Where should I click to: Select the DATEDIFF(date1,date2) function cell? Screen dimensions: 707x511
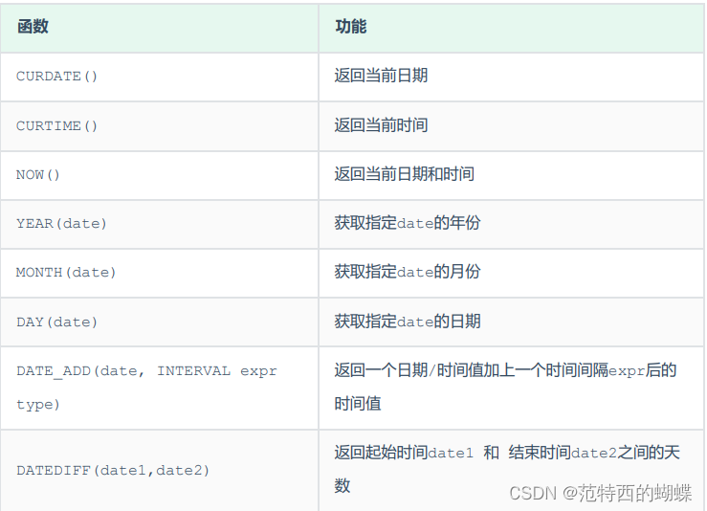[160, 471]
